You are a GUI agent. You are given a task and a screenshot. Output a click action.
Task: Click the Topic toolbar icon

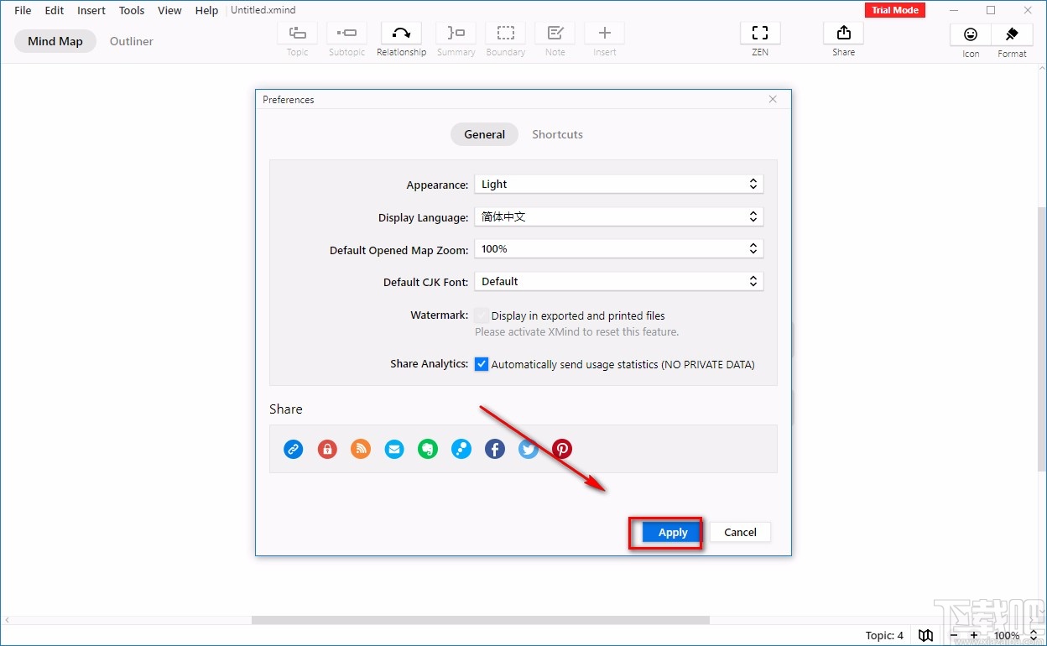298,34
